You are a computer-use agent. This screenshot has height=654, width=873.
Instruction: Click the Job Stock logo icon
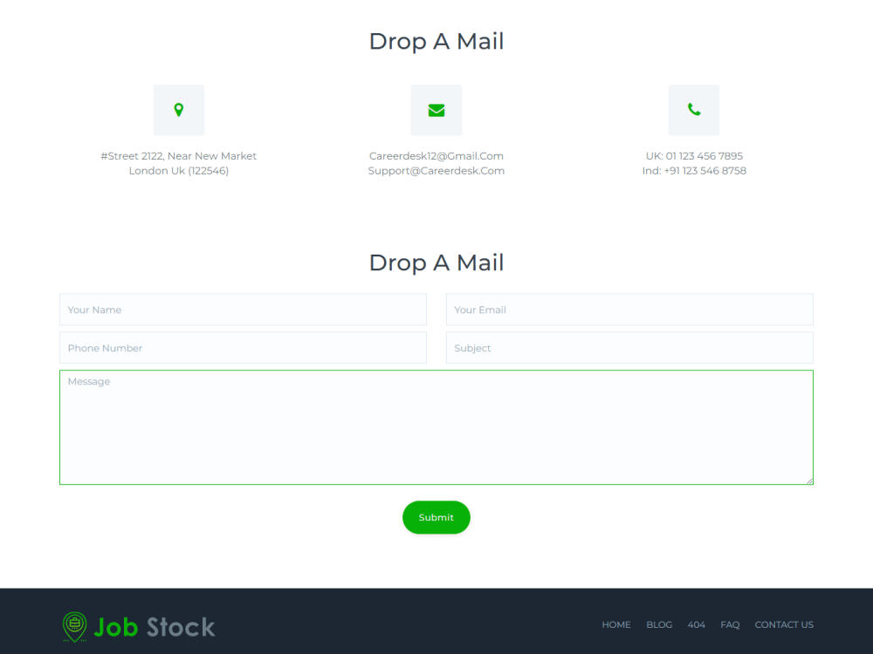pyautogui.click(x=73, y=626)
